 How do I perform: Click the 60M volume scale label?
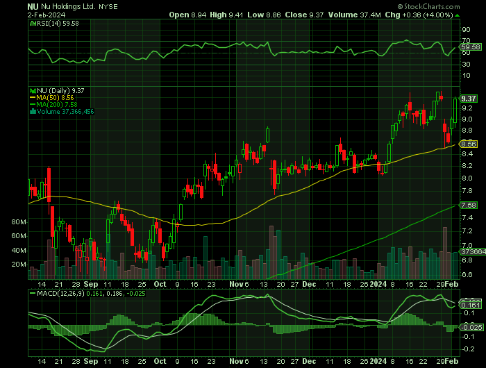[19, 236]
